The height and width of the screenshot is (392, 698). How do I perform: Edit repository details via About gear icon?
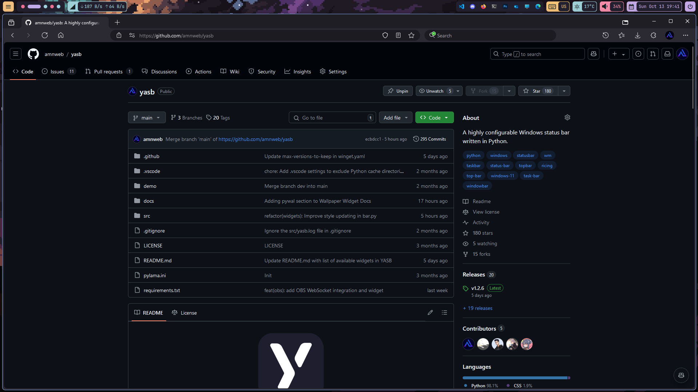click(x=567, y=117)
